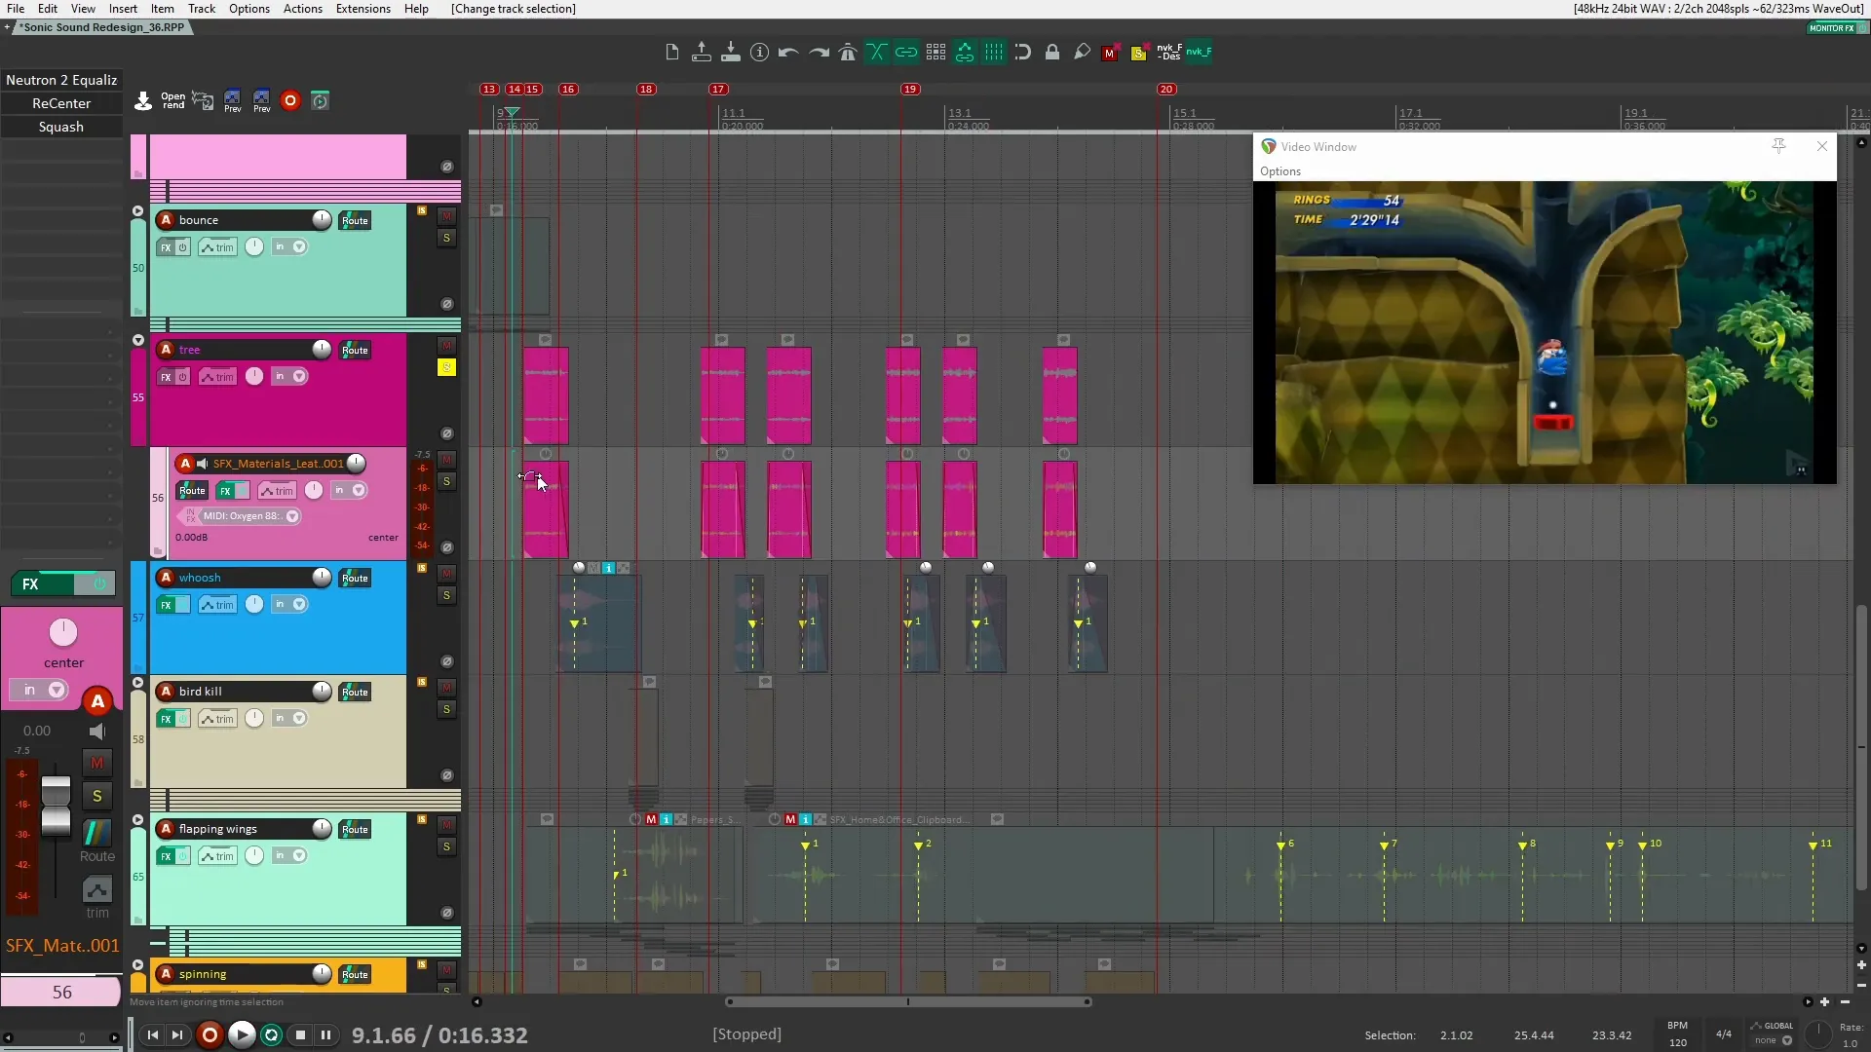Mute the bounce track
Image resolution: width=1871 pixels, height=1052 pixels.
click(446, 216)
